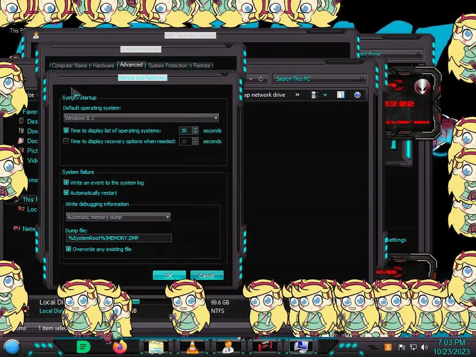Open the volume speaker tray icon
This screenshot has width=476, height=357.
tap(424, 347)
